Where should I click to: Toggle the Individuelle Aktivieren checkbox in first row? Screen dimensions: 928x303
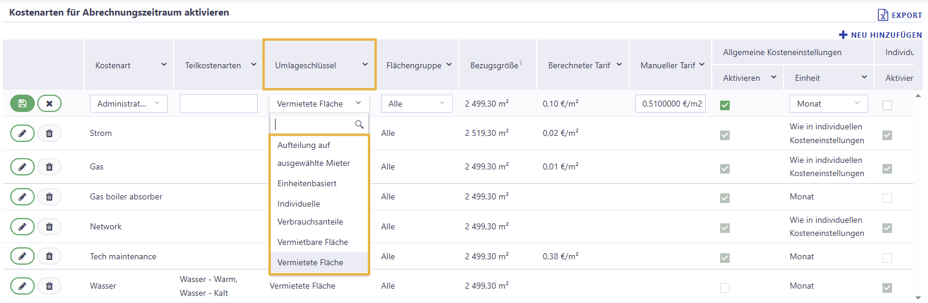(x=887, y=105)
